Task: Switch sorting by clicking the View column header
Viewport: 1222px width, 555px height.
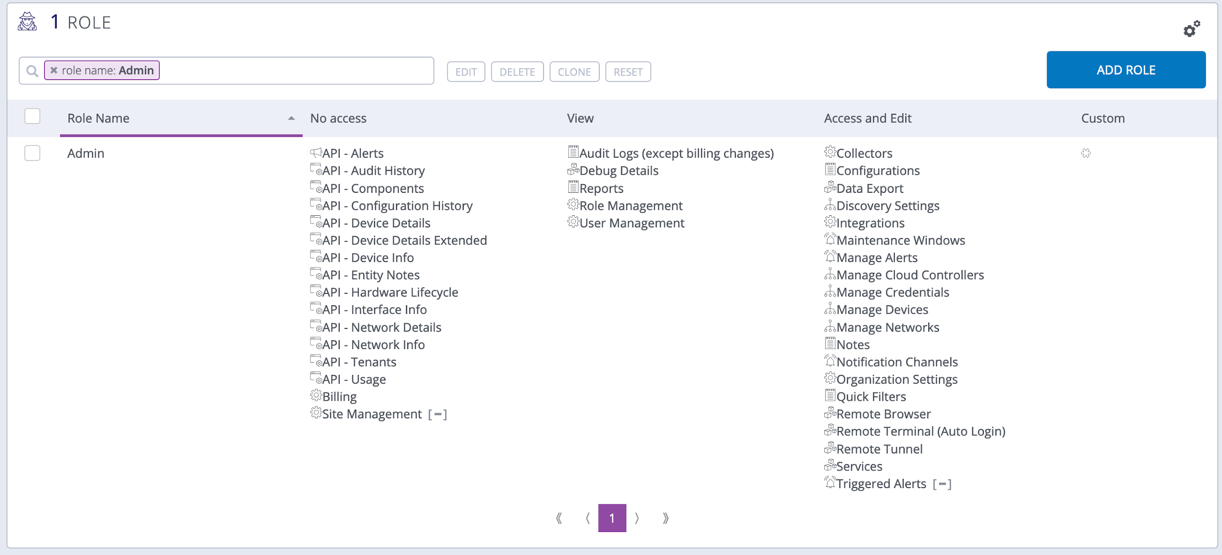Action: click(580, 118)
